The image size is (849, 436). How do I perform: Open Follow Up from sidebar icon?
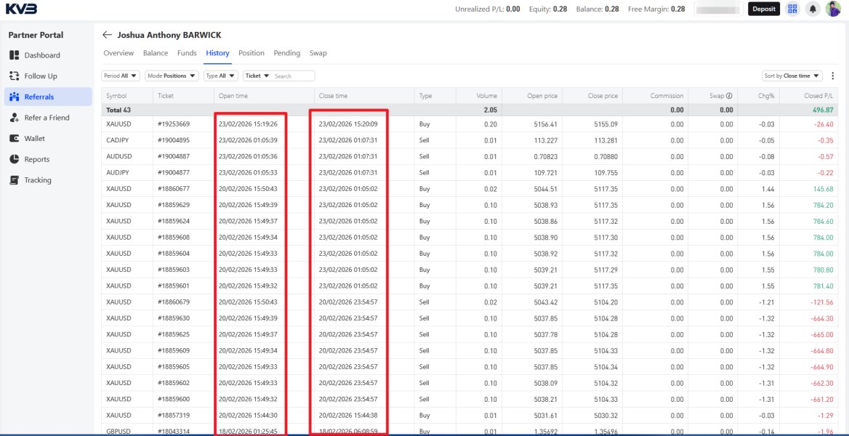tap(15, 76)
